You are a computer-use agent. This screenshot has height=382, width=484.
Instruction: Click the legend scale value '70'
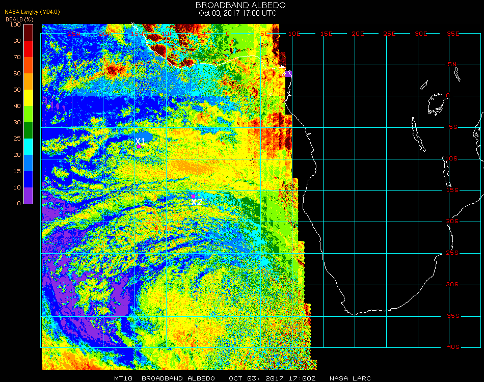point(17,57)
